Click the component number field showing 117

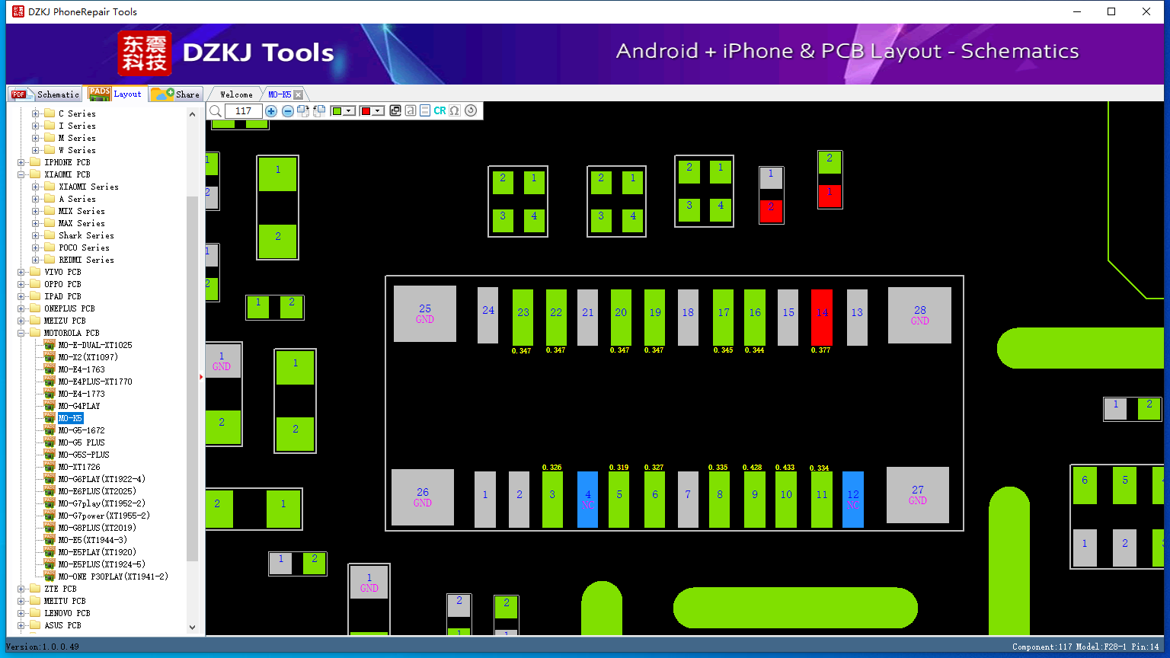244,111
